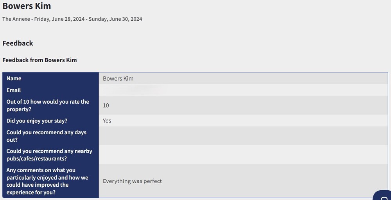Click 'Sunday, June 30, 2024' checkout date

click(x=115, y=19)
